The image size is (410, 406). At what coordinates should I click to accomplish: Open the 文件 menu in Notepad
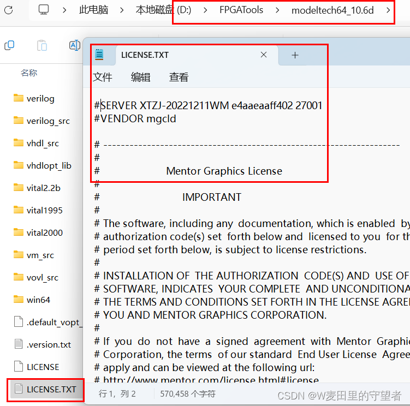coord(103,77)
